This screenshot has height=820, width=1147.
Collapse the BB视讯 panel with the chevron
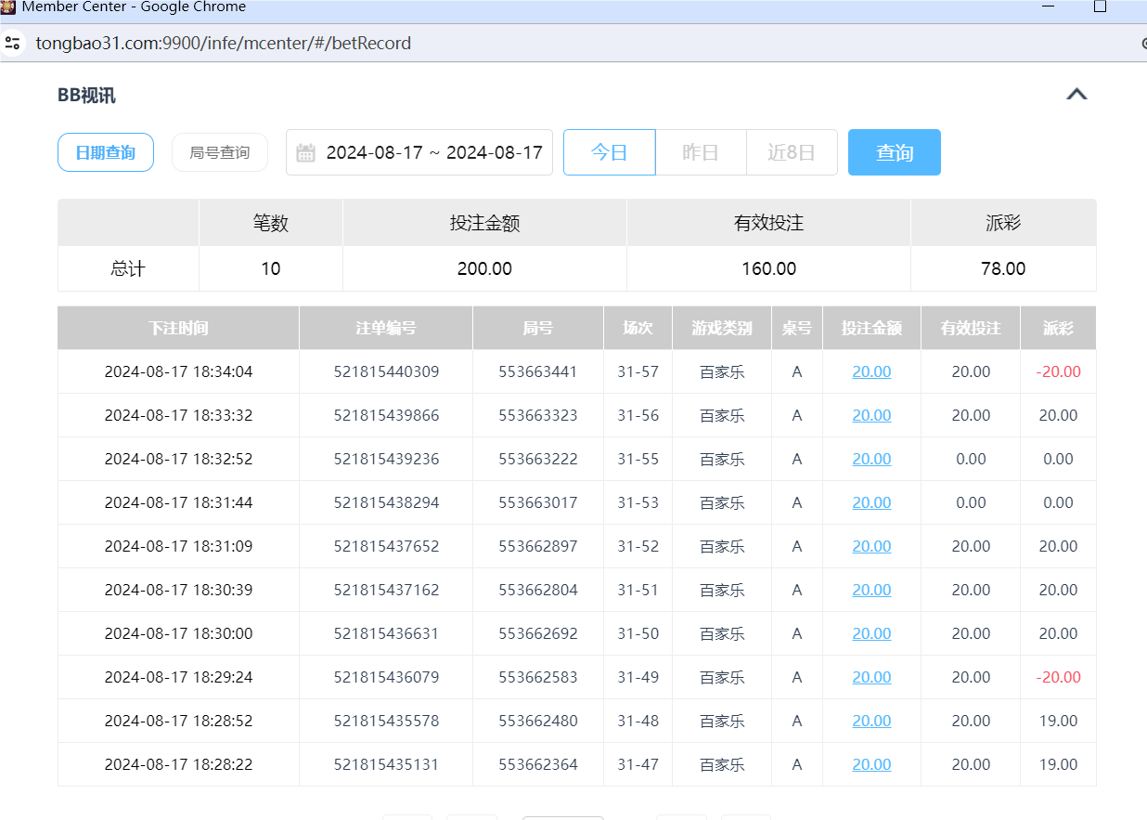[x=1076, y=93]
